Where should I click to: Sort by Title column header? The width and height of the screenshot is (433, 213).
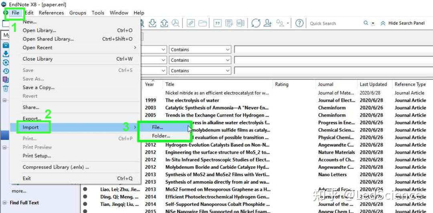click(x=170, y=84)
